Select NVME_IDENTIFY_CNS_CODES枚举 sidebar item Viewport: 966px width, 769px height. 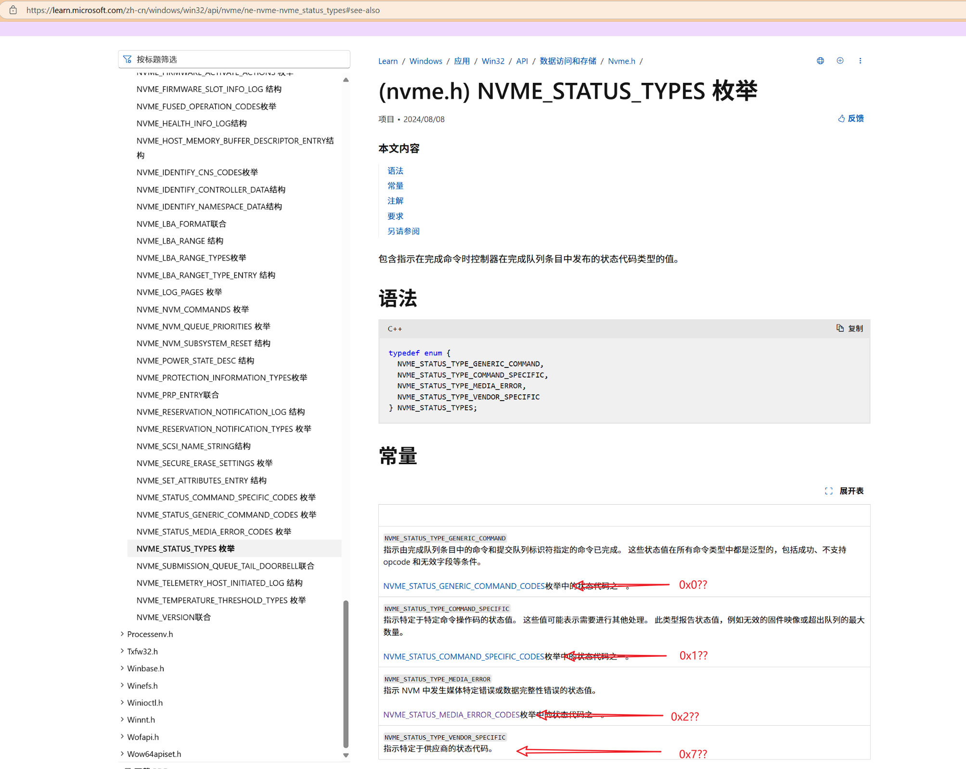pyautogui.click(x=197, y=172)
